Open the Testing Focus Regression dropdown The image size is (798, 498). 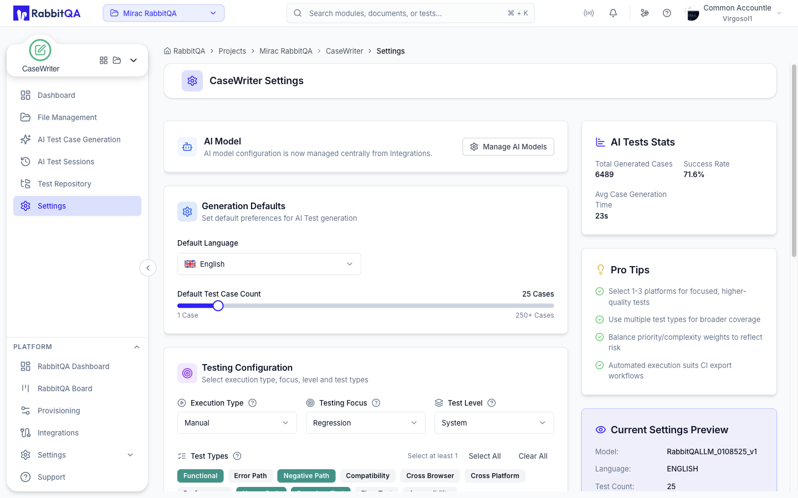[x=366, y=423]
